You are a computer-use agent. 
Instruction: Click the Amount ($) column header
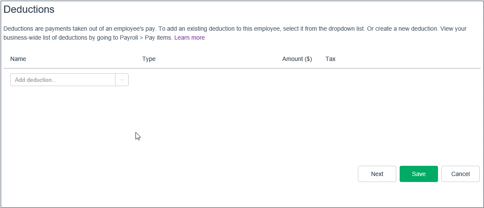[297, 59]
